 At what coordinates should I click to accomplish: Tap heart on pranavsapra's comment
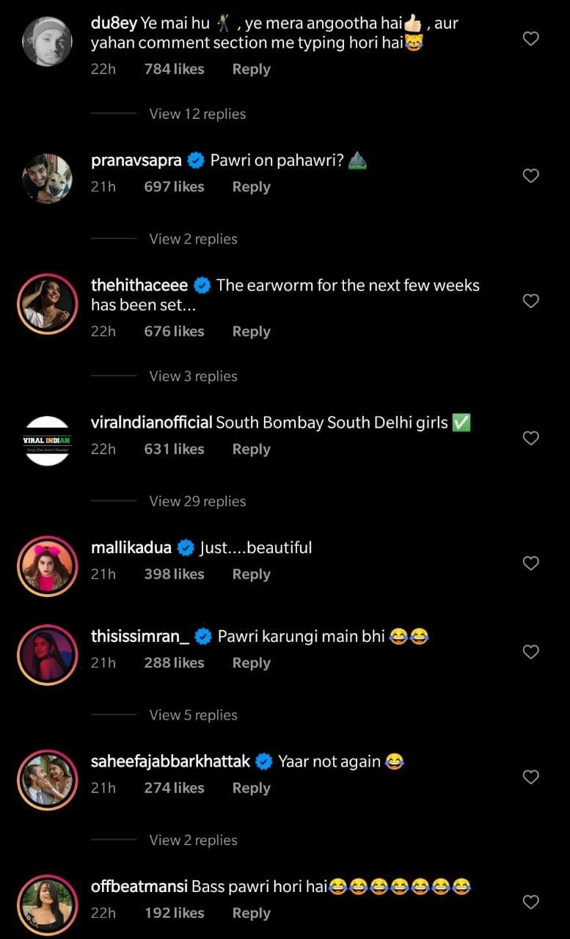click(x=530, y=176)
